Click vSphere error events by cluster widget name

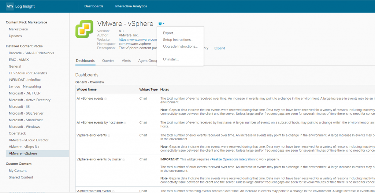(99, 160)
